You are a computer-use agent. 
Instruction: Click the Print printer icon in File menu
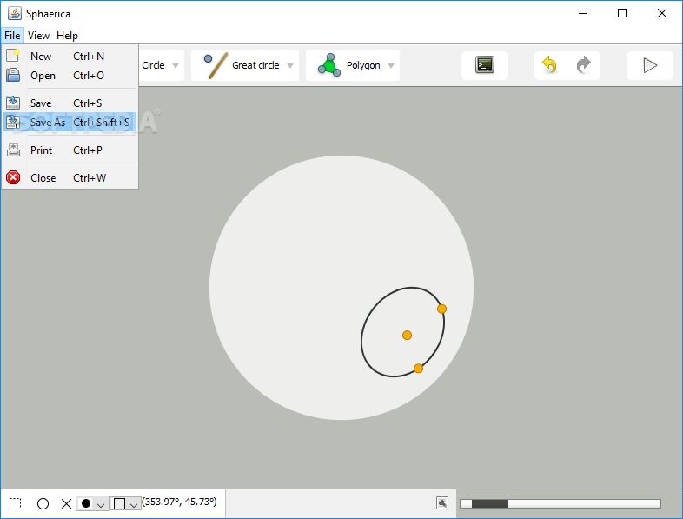tap(13, 150)
